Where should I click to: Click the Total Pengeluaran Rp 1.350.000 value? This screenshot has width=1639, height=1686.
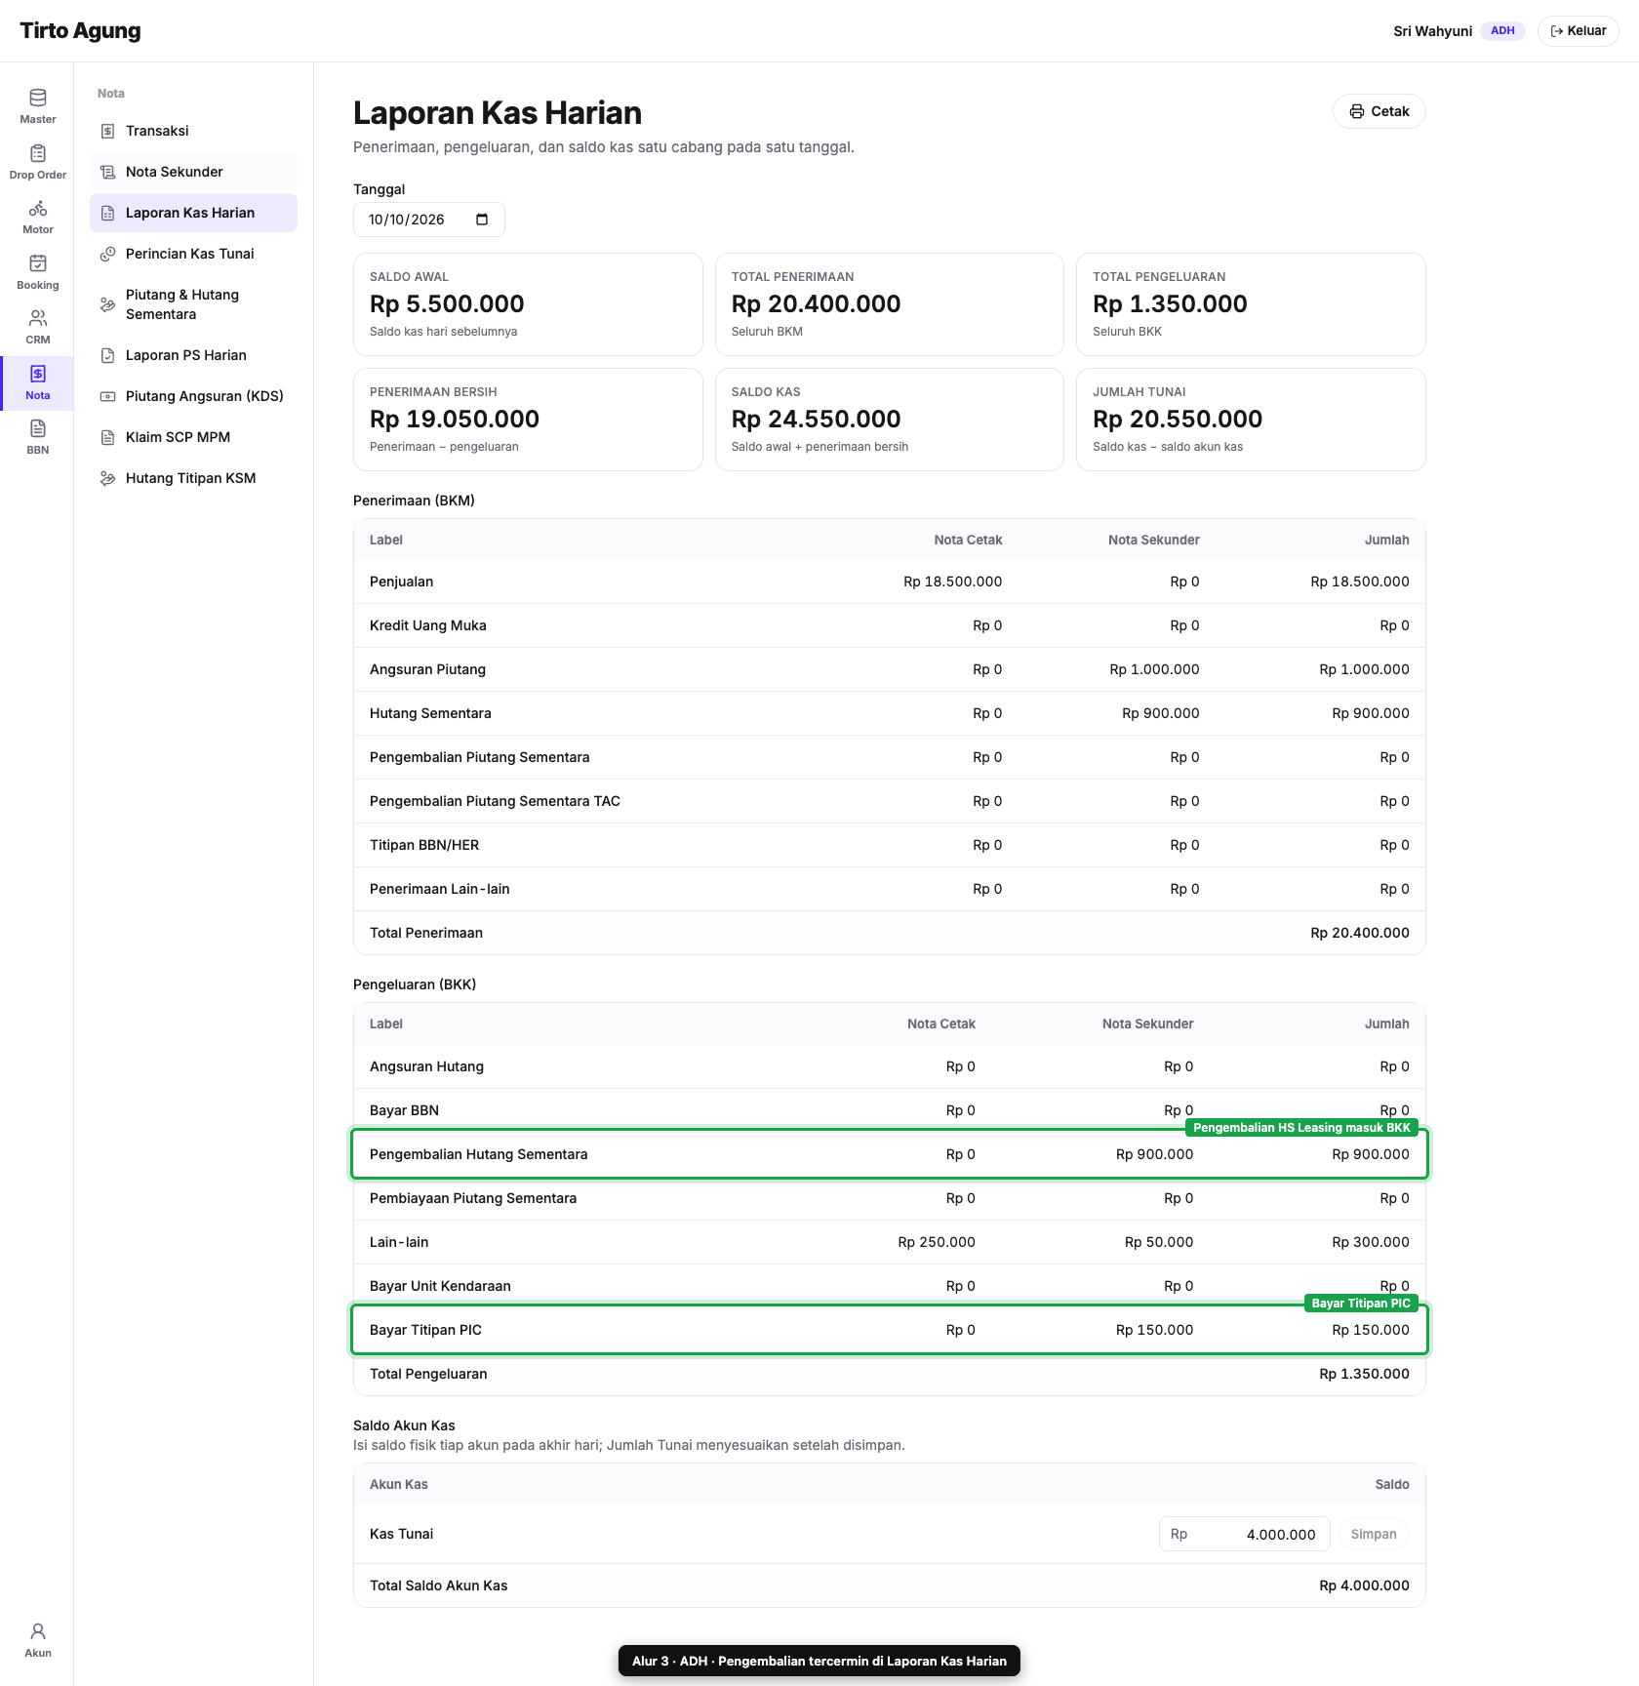[x=1364, y=1374]
